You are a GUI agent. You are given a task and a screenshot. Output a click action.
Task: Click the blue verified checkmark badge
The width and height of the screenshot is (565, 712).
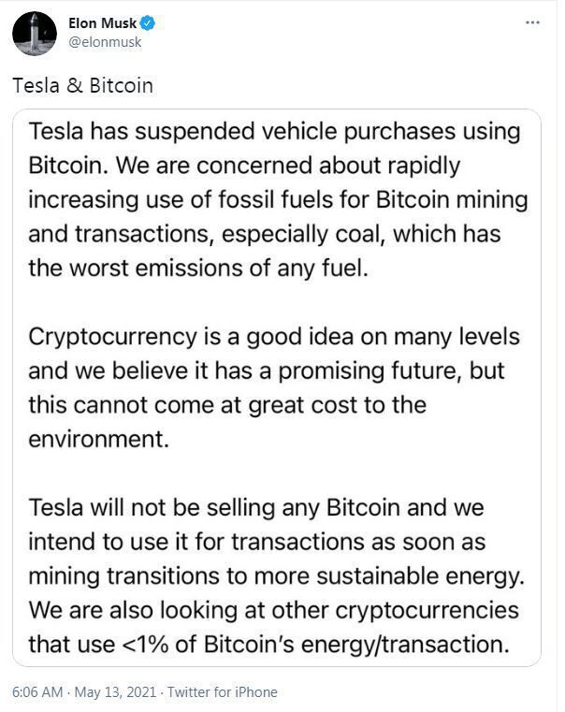[x=148, y=22]
